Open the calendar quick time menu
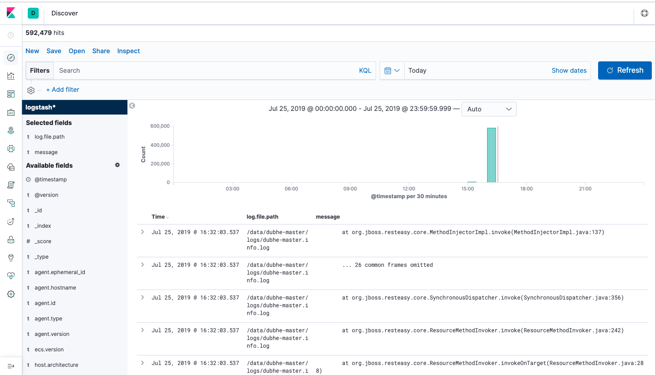 [392, 70]
